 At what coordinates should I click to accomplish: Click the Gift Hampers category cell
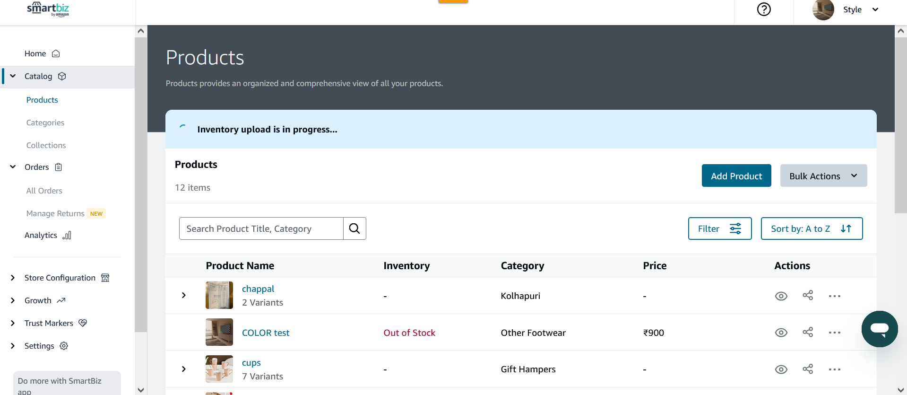pyautogui.click(x=528, y=369)
